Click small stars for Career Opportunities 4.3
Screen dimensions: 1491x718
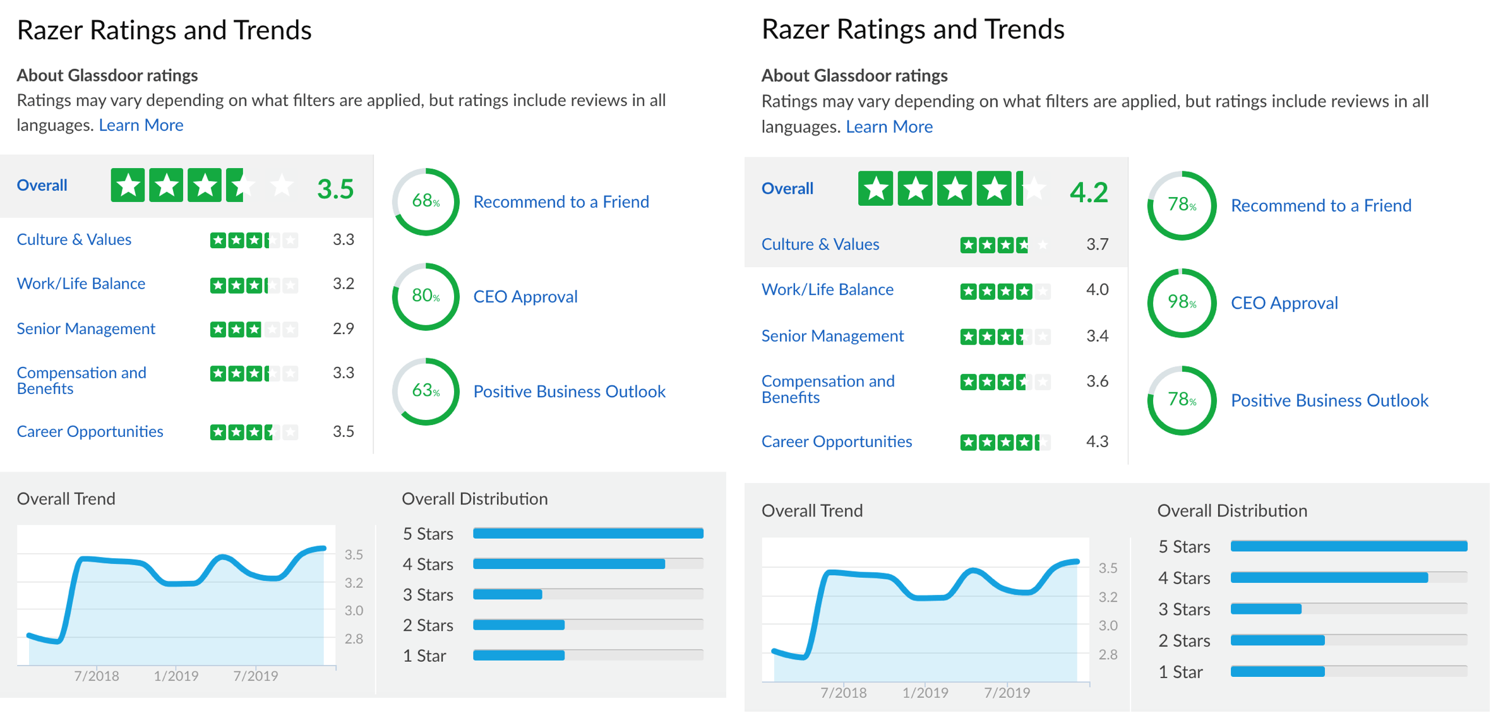click(x=1005, y=442)
